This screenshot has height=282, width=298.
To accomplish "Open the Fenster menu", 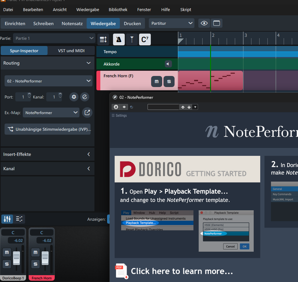I will click(144, 10).
